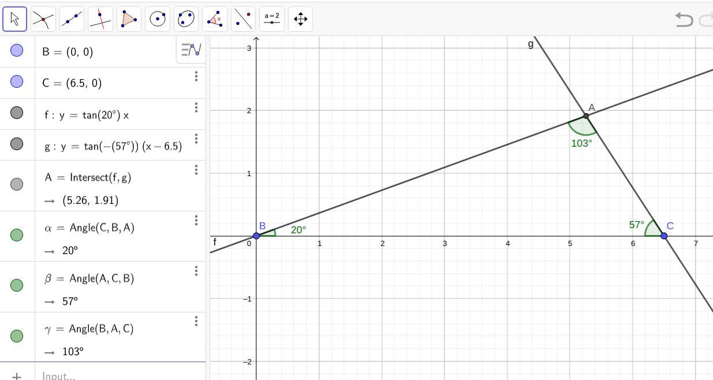Viewport: 713px width, 380px height.
Task: Open the more options for line g
Action: [196, 139]
